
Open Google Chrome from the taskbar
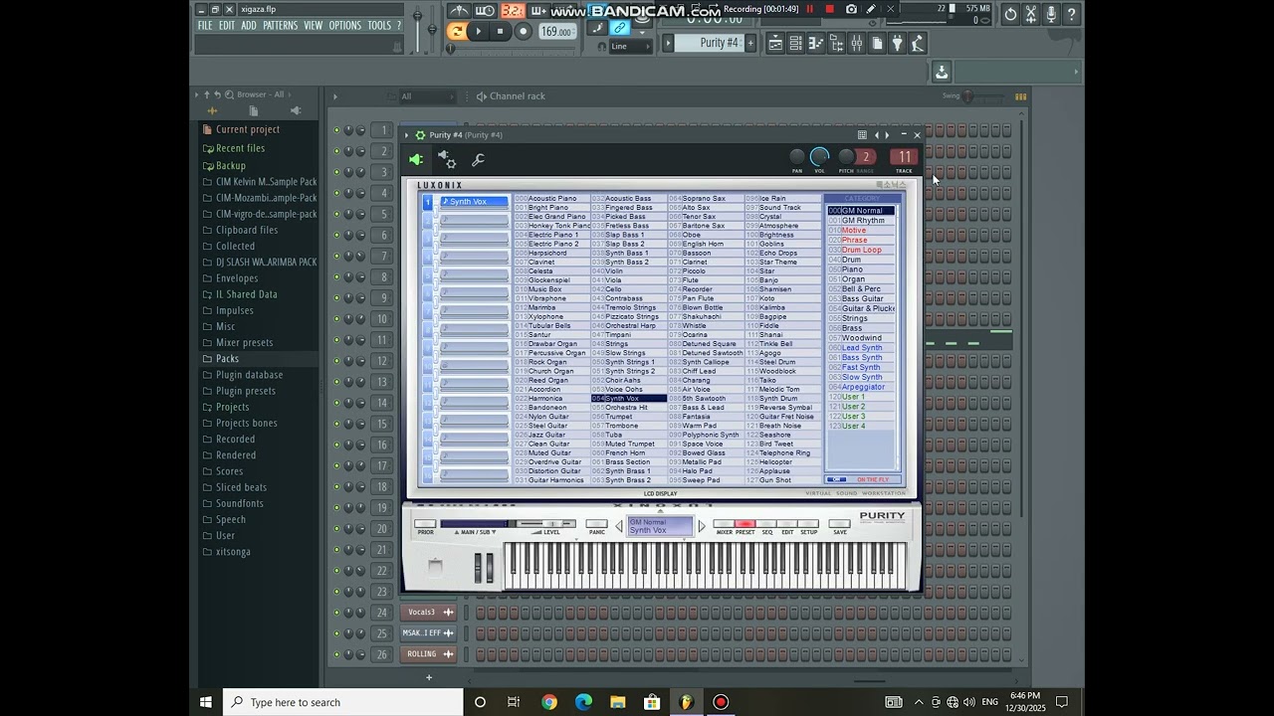pos(549,702)
